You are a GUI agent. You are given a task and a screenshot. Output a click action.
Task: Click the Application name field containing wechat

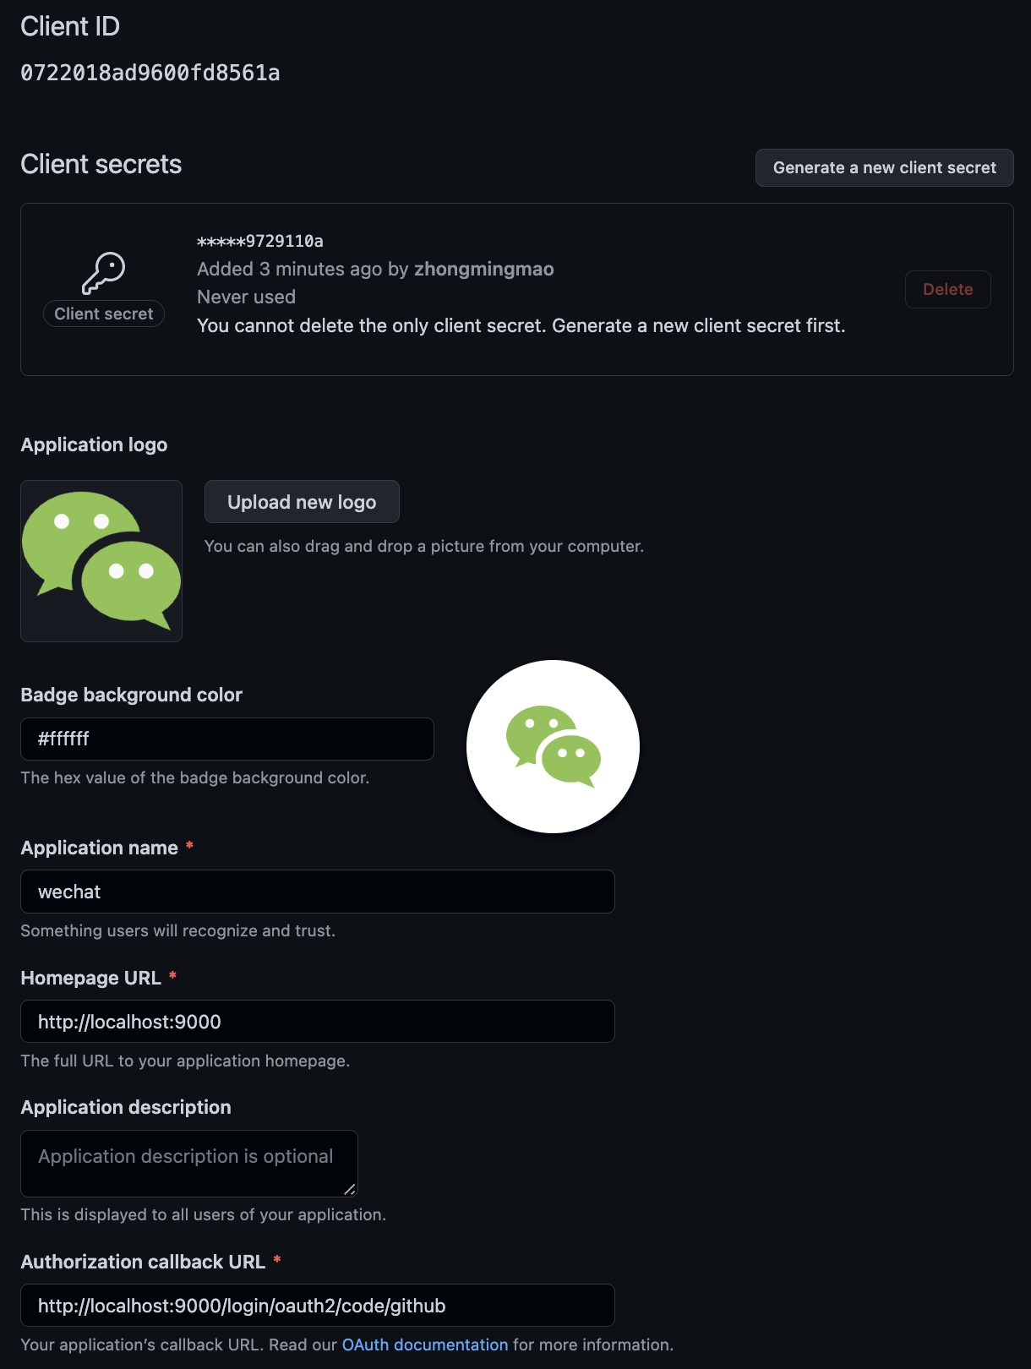(317, 892)
